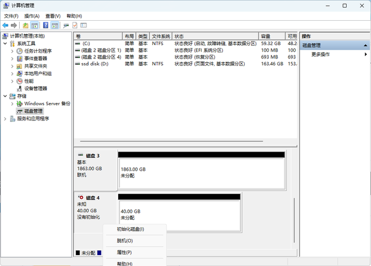Sort by the 状态 column header
This screenshot has width=371, height=266.
(215, 36)
